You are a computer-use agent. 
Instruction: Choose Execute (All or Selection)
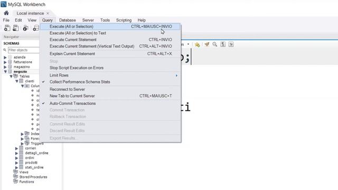pyautogui.click(x=110, y=26)
